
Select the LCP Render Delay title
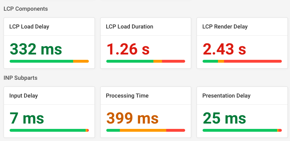(x=225, y=27)
